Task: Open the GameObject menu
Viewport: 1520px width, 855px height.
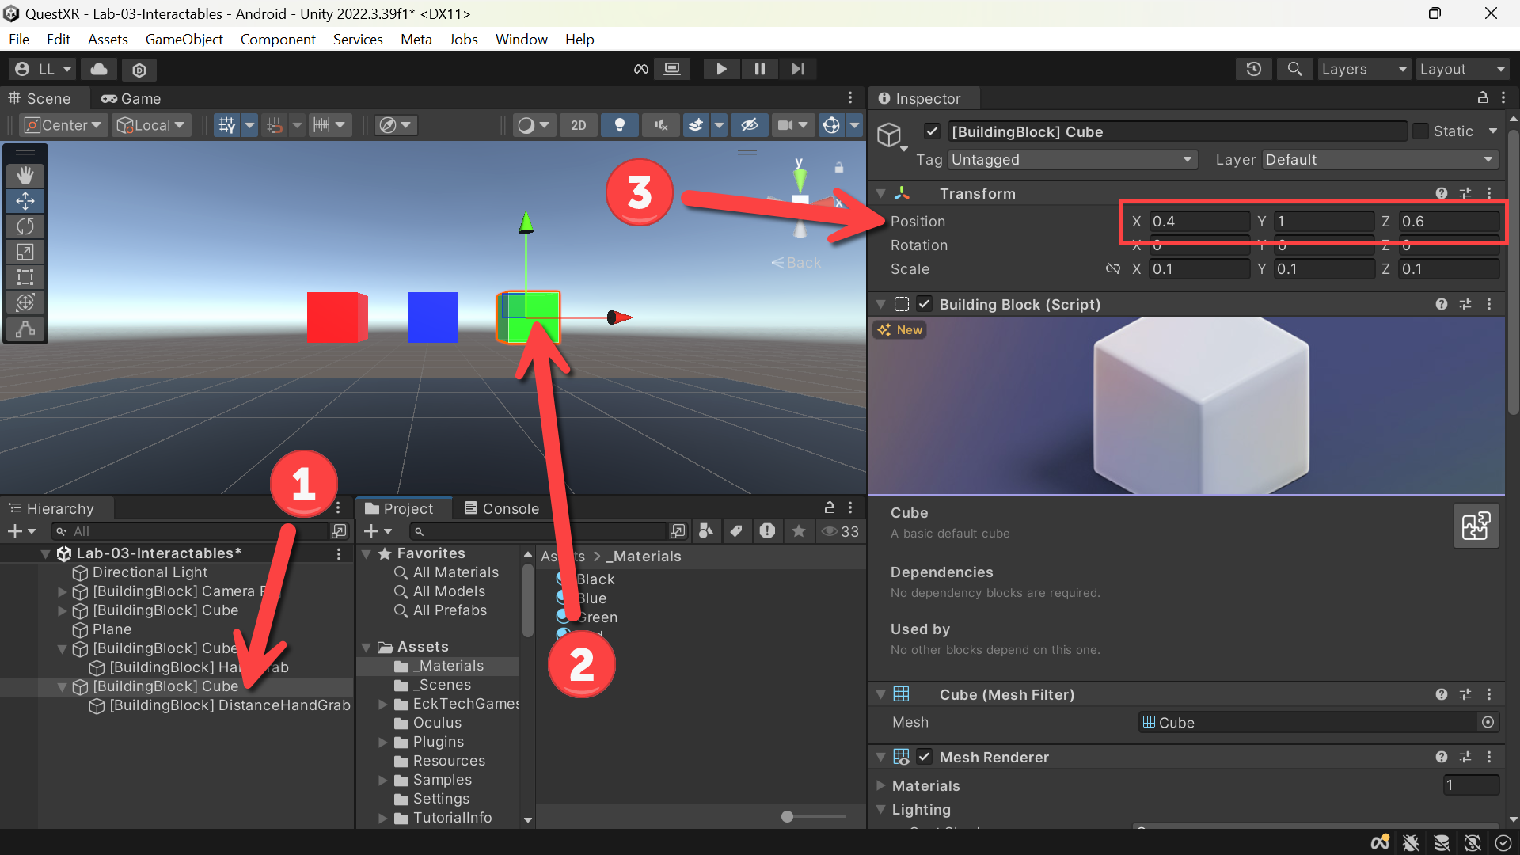Action: [x=184, y=39]
